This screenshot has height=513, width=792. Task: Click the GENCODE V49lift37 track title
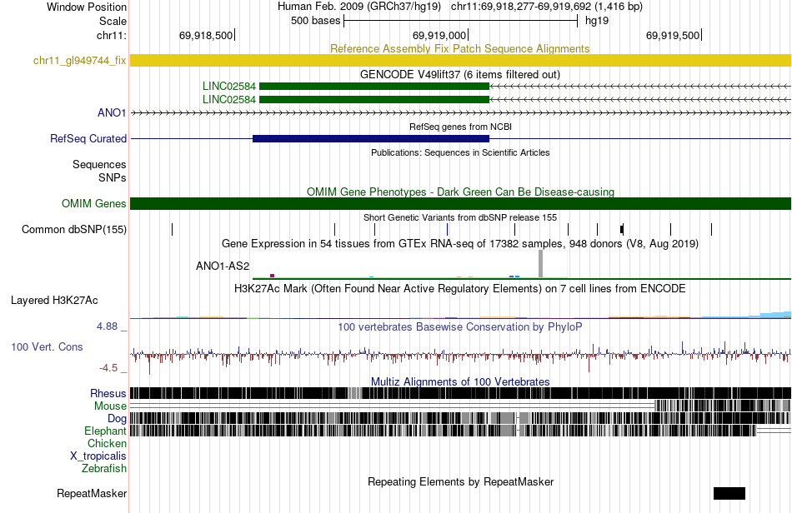pyautogui.click(x=460, y=75)
